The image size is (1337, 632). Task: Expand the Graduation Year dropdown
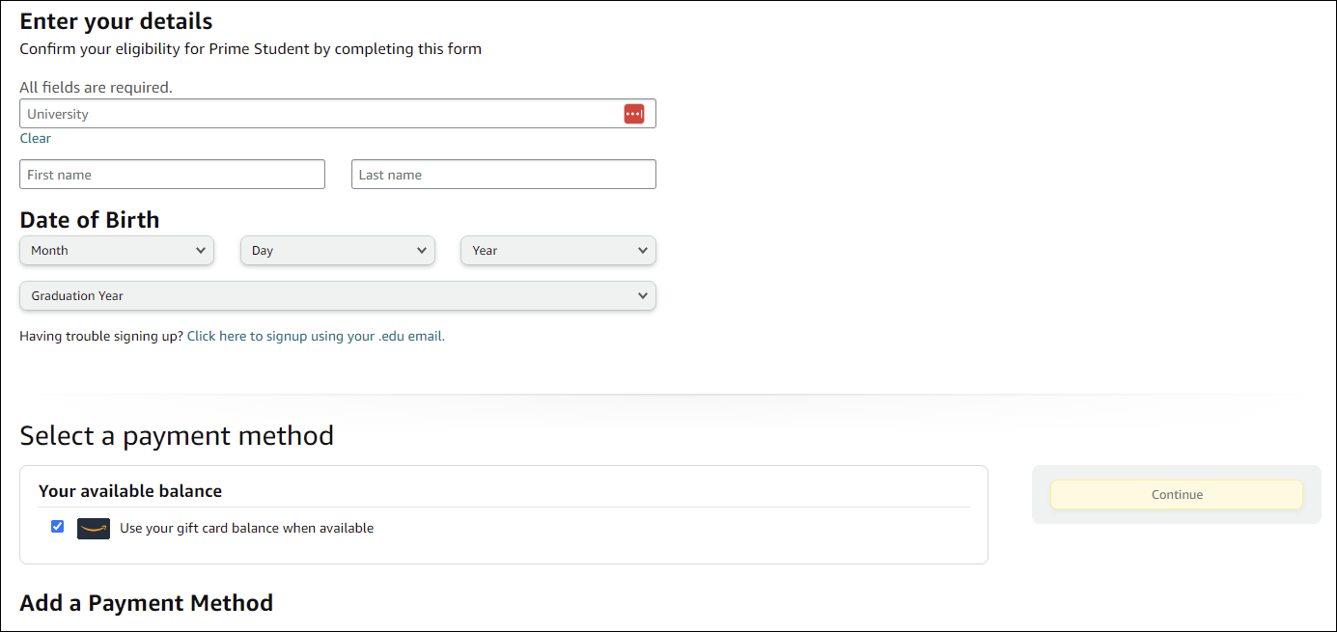click(338, 296)
